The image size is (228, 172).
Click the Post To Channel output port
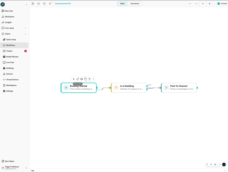point(197,88)
